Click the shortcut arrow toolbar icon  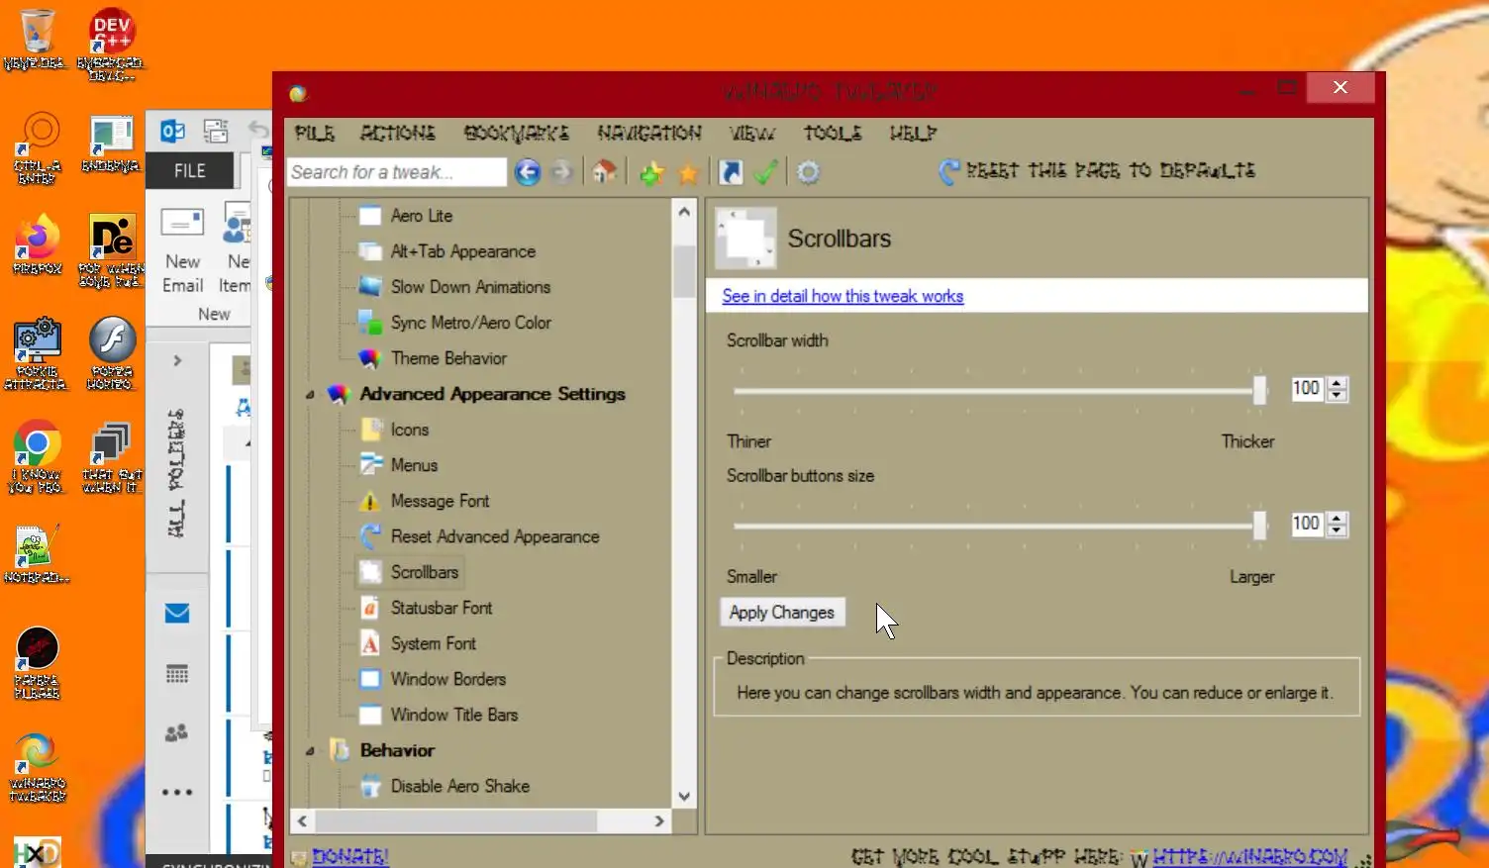tap(731, 173)
